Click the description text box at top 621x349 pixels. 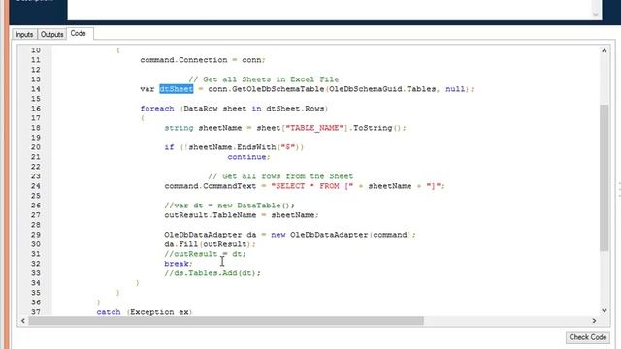click(x=329, y=10)
